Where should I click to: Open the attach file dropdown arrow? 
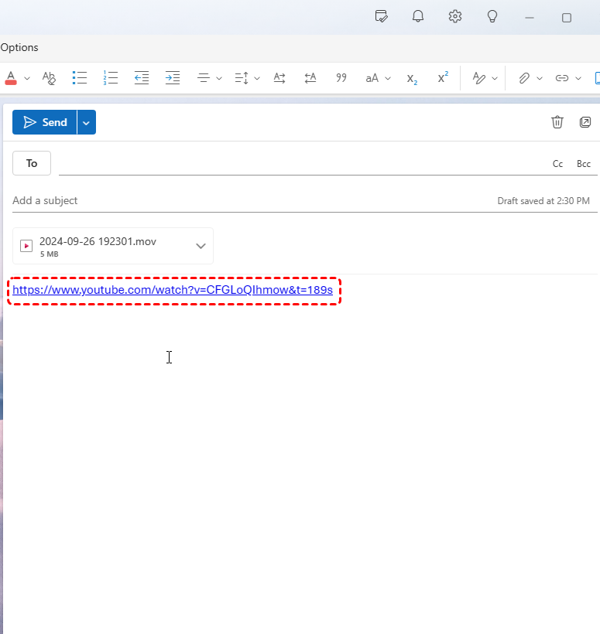540,78
